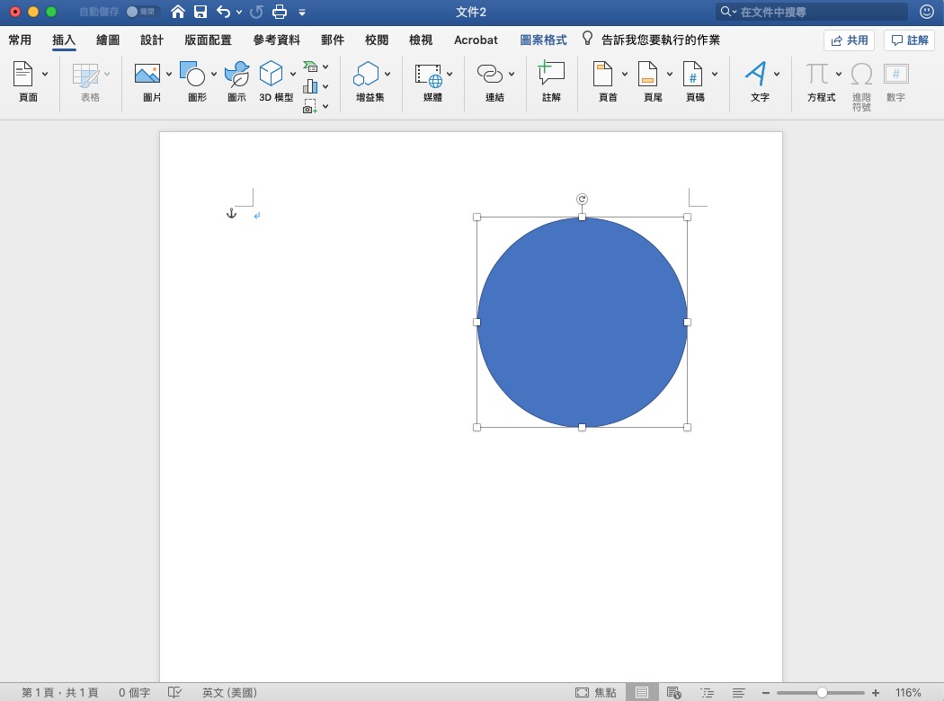944x701 pixels.
Task: Toggle the 自動儲存 AutoSave switch
Action: coord(141,13)
